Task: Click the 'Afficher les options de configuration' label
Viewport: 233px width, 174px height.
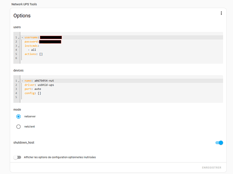Action: (60, 157)
